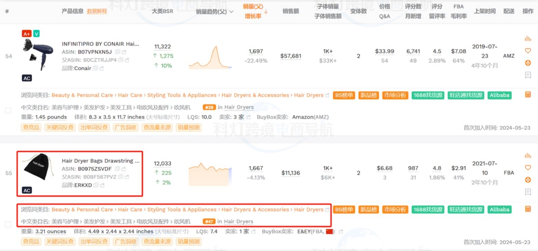Open seller list link icon next to 3 家
538x251 pixels.
(x=248, y=117)
